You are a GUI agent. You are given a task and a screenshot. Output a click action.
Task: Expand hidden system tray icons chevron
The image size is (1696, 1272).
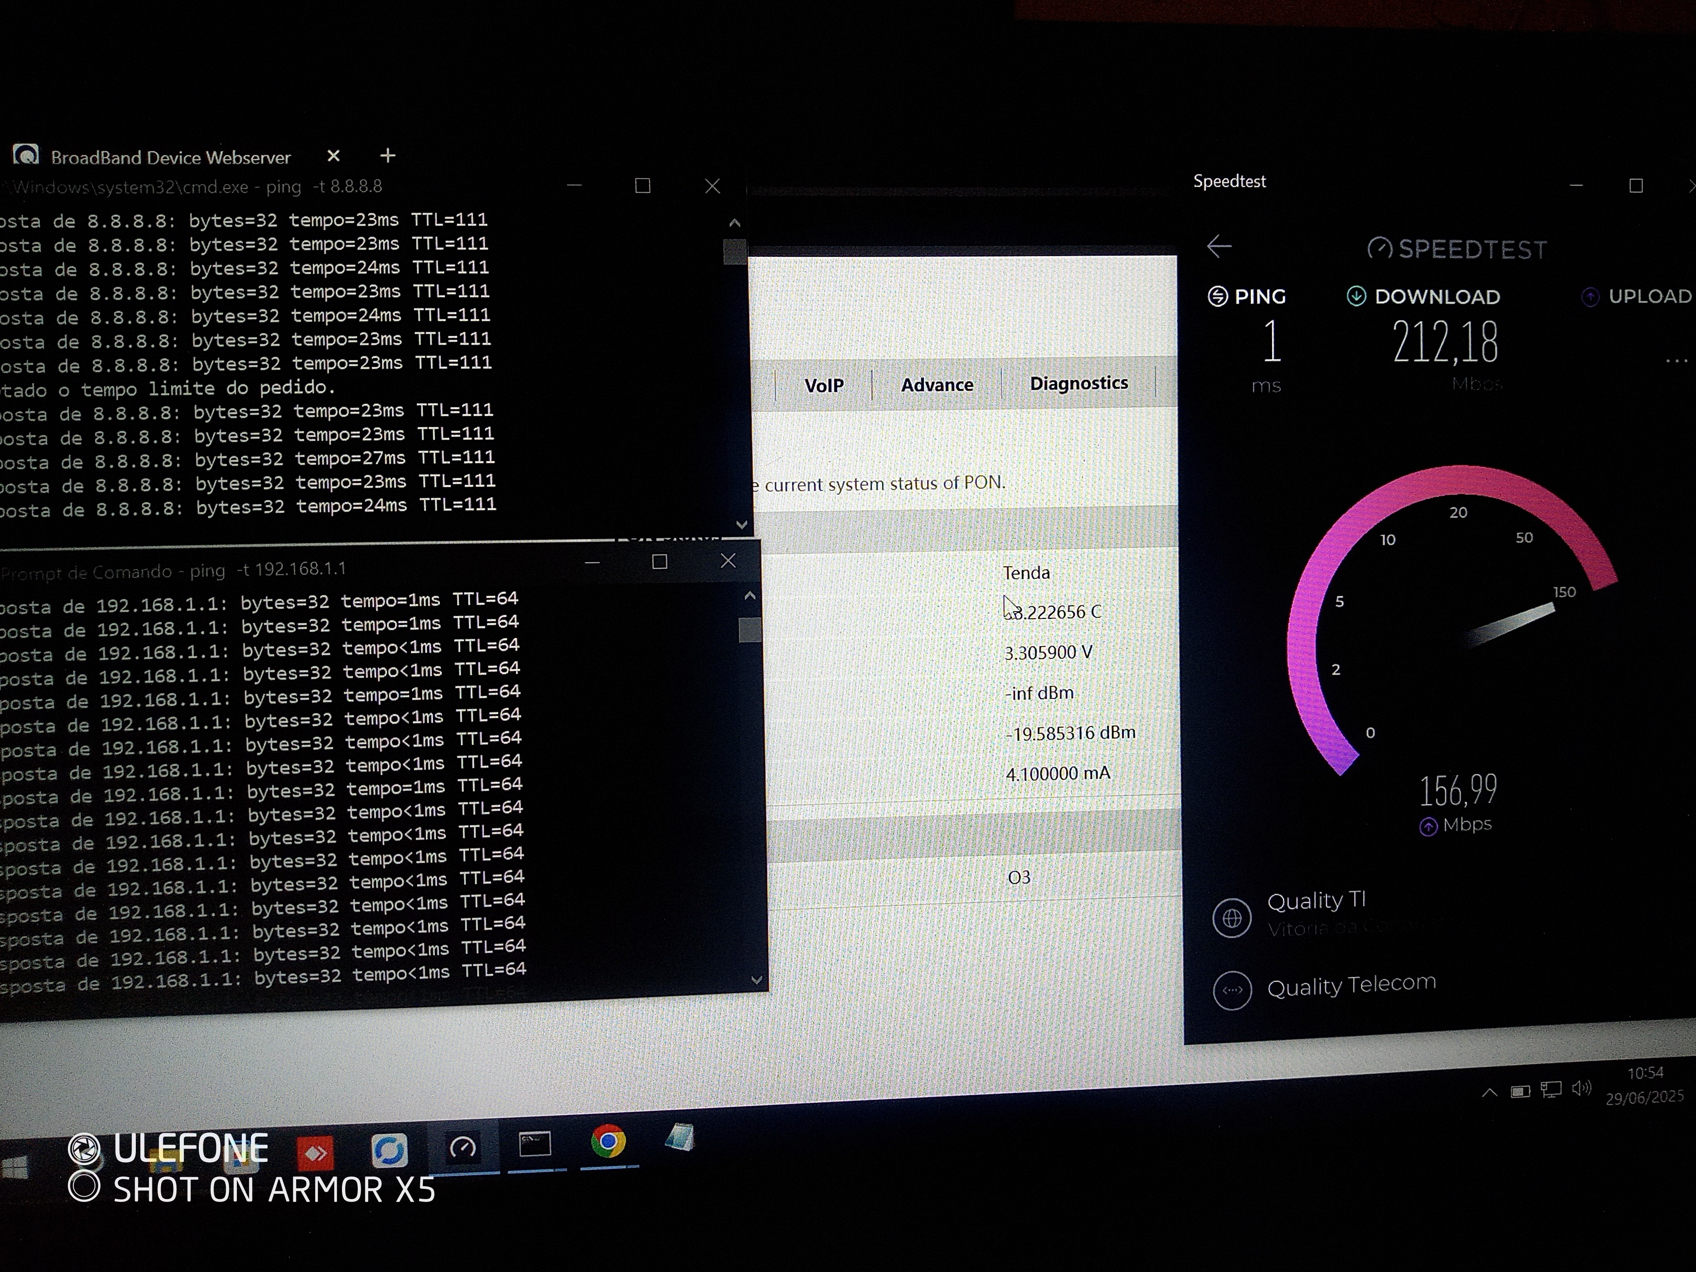pos(1489,1093)
